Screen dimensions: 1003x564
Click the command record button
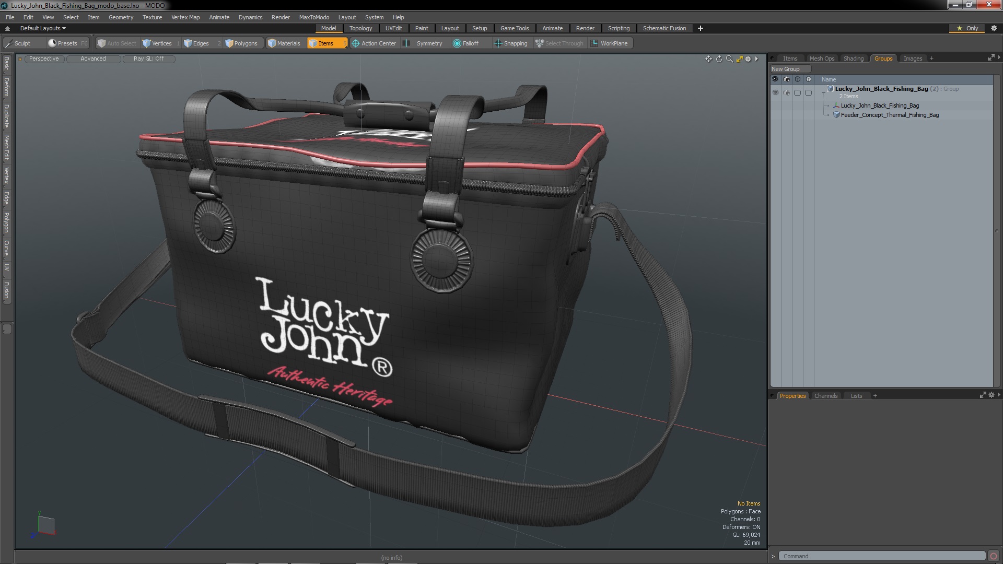tap(994, 556)
